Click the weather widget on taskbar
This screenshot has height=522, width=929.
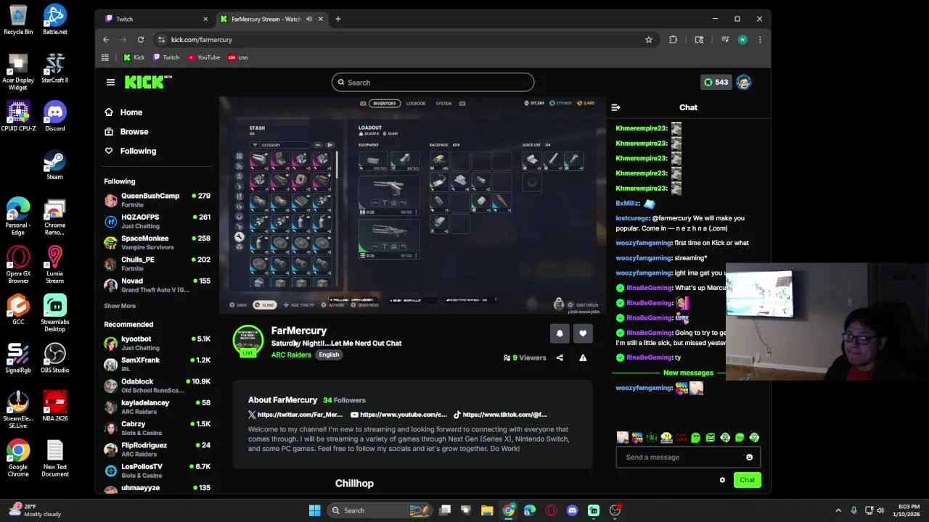coord(36,510)
